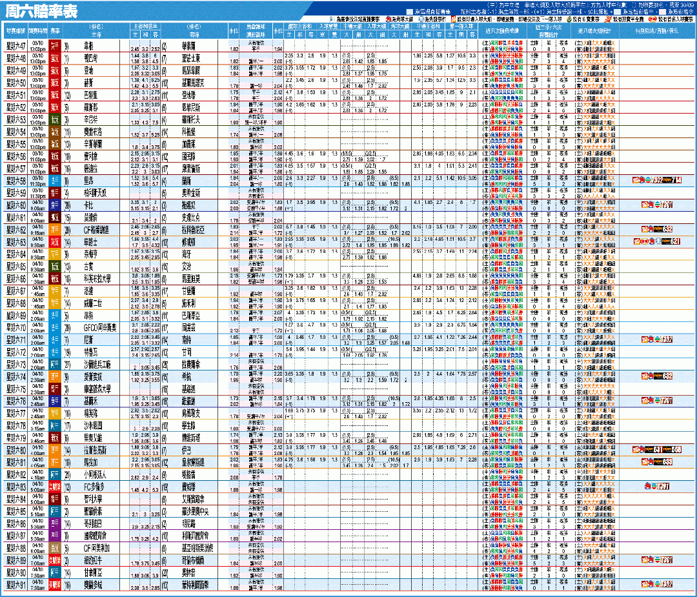Select the tan league badge in row 星期六88

[x=55, y=548]
